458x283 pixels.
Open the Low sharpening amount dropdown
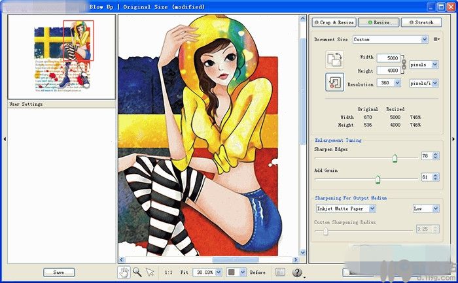426,208
